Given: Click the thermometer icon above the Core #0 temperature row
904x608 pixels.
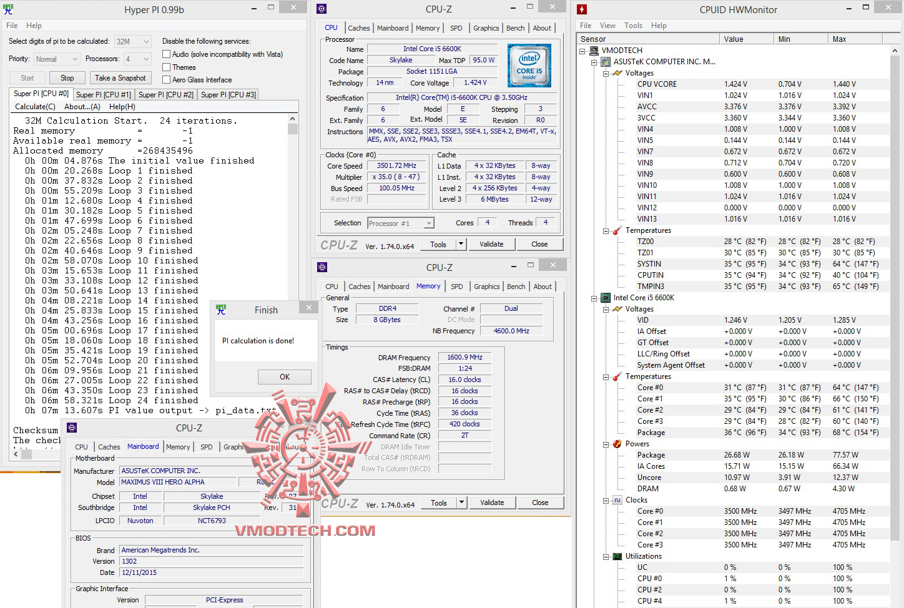Looking at the screenshot, I should pyautogui.click(x=617, y=376).
